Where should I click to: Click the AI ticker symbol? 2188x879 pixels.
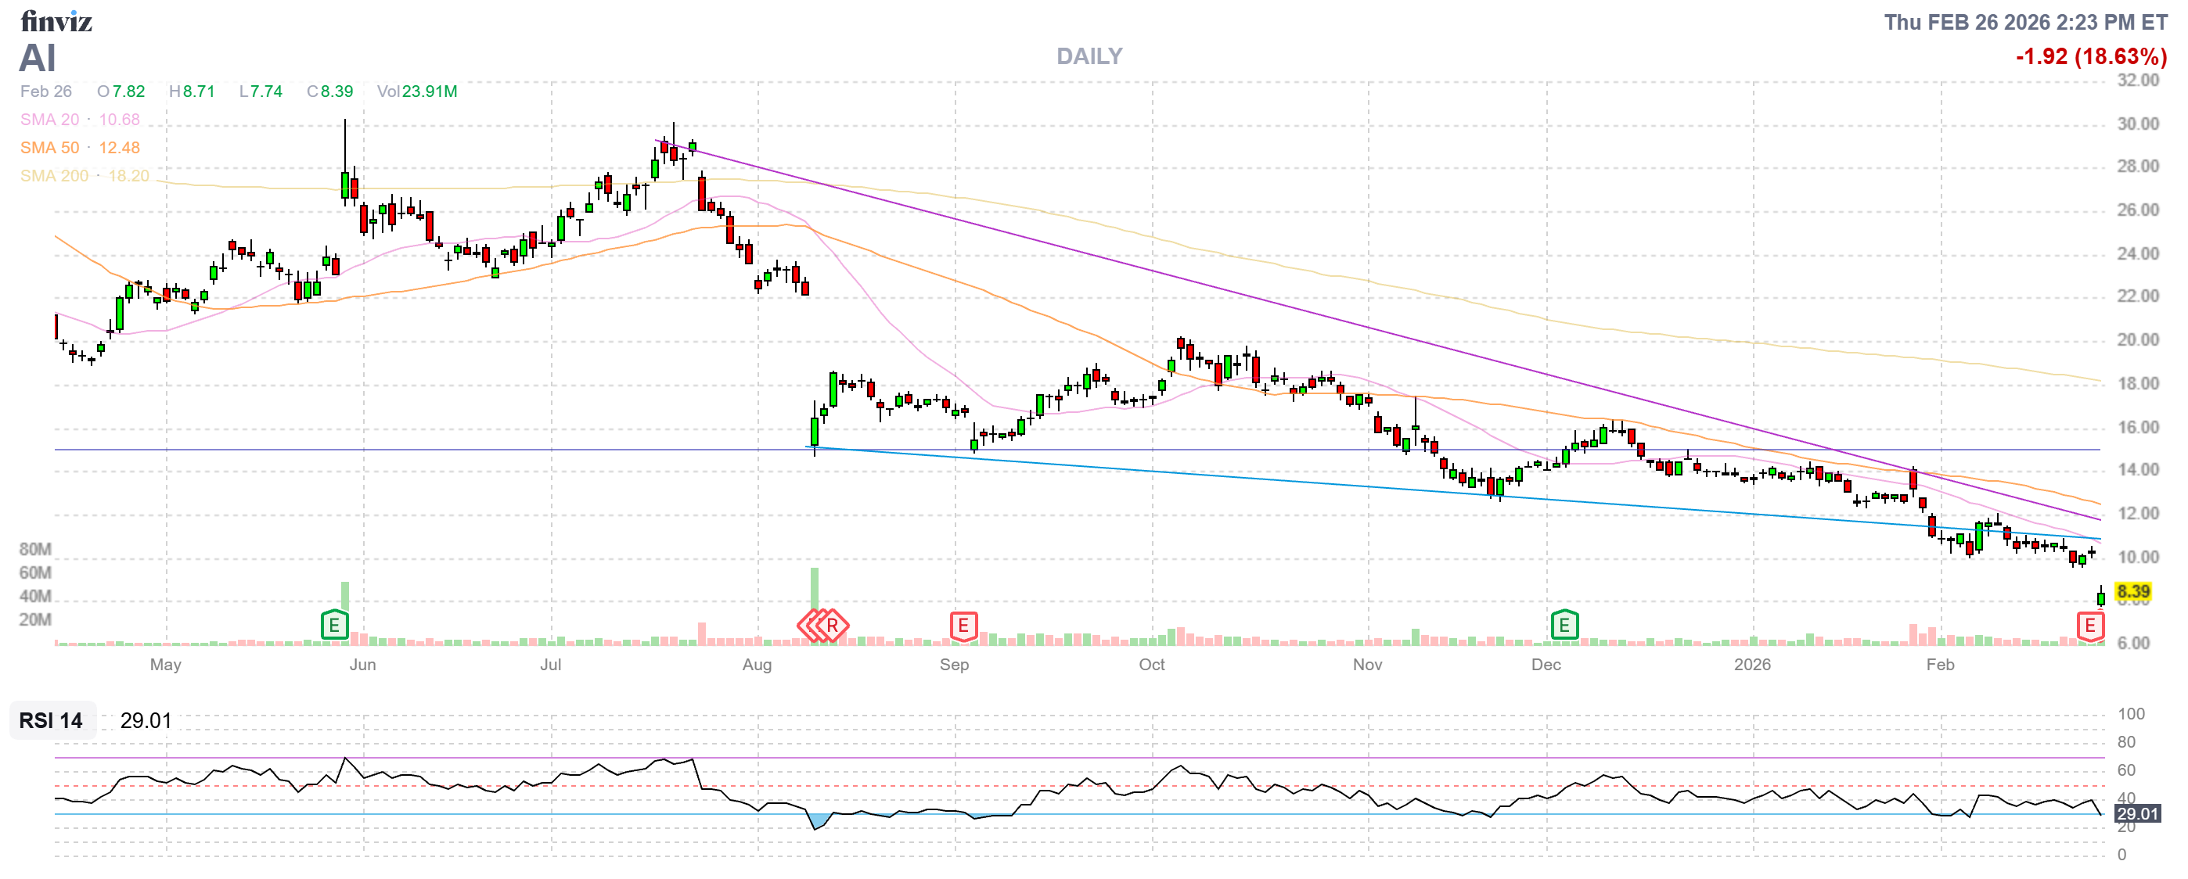(x=38, y=58)
